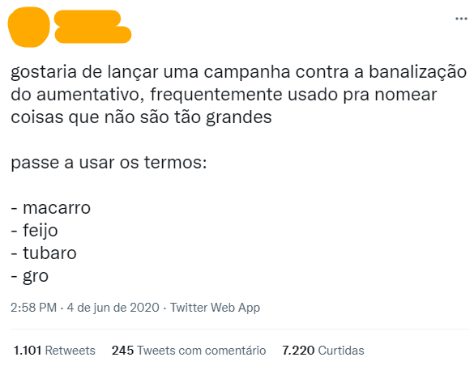Click the line 'passe a usar os termos:'

click(x=109, y=163)
